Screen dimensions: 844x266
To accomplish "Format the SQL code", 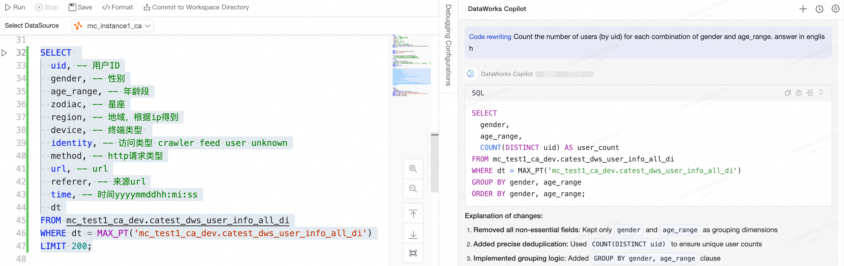I will pos(117,7).
